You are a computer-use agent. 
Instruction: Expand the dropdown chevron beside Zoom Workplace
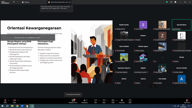17,2
